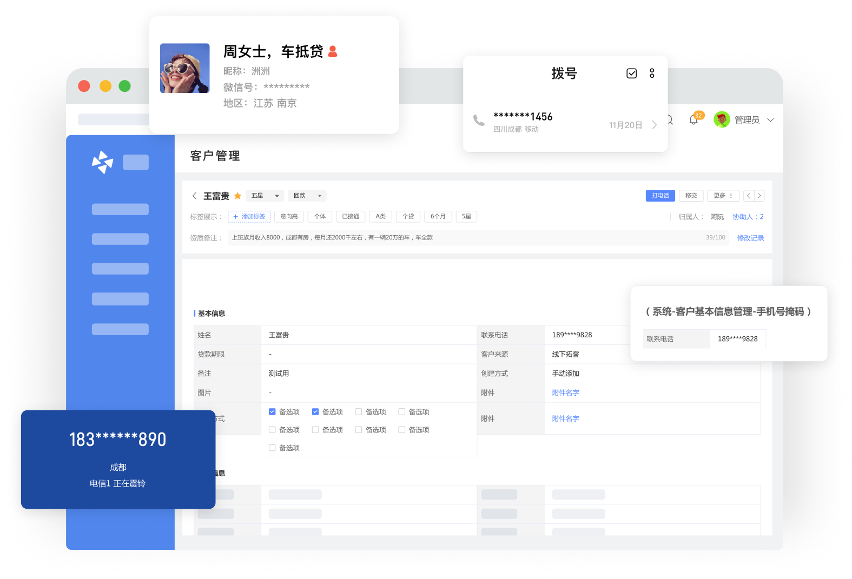Toggle the gold star next to 王富贵
Viewport: 852px width, 579px height.
[237, 196]
